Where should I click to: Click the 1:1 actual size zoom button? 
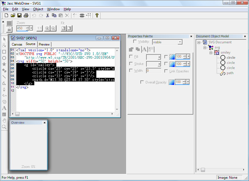click(x=39, y=28)
